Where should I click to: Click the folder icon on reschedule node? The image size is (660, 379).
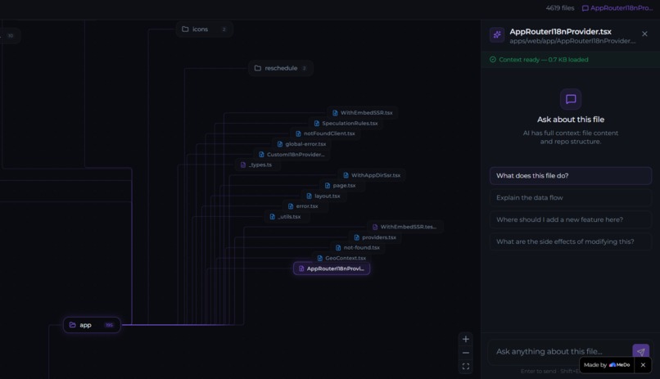pos(258,68)
